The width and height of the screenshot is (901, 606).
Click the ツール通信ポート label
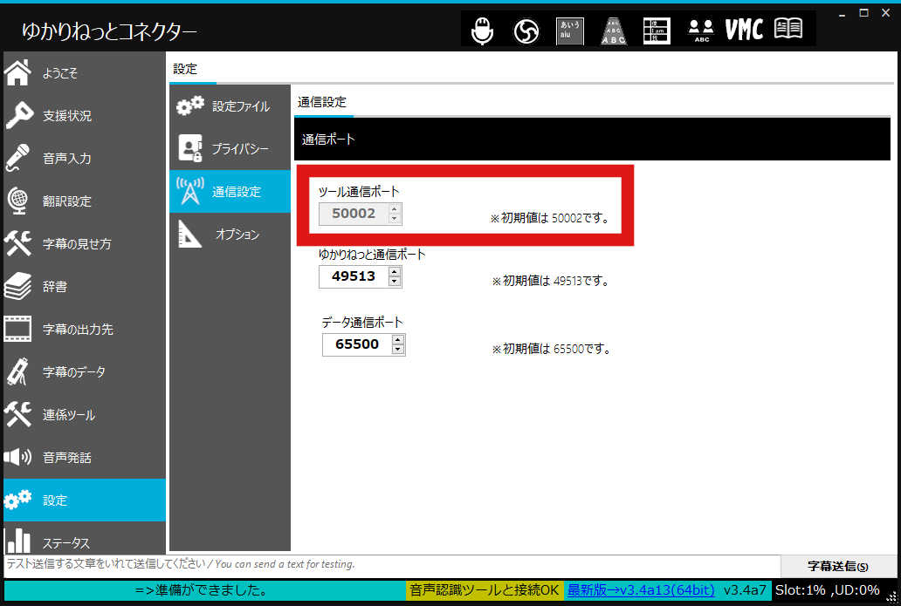[359, 192]
